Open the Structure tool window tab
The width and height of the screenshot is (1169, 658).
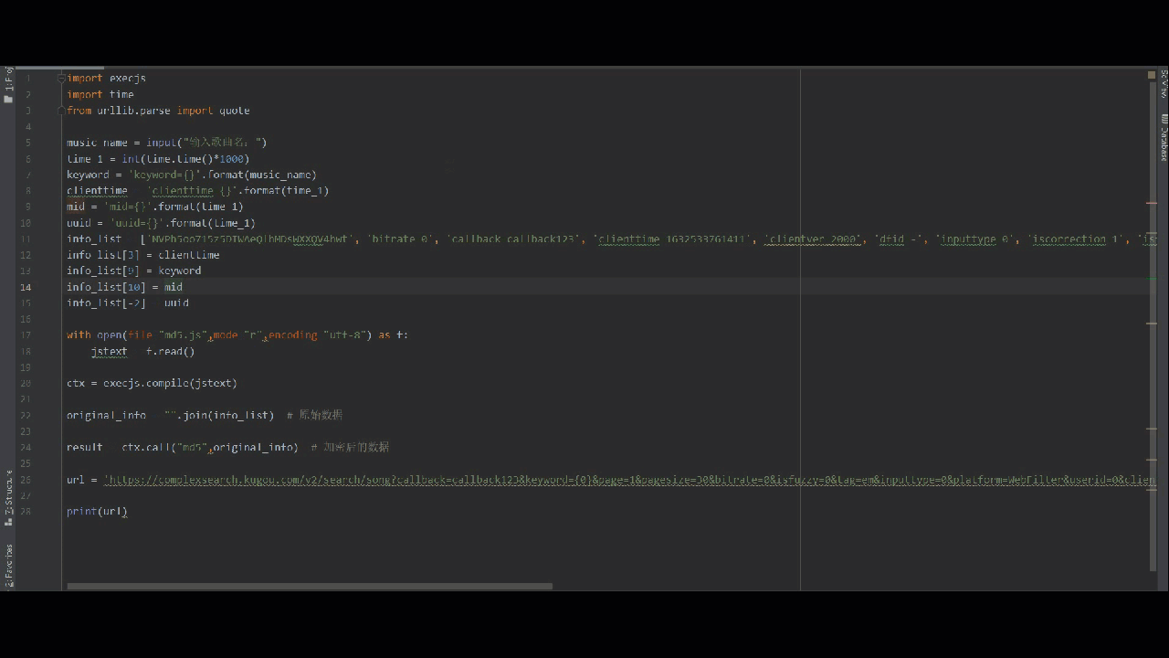[x=8, y=499]
